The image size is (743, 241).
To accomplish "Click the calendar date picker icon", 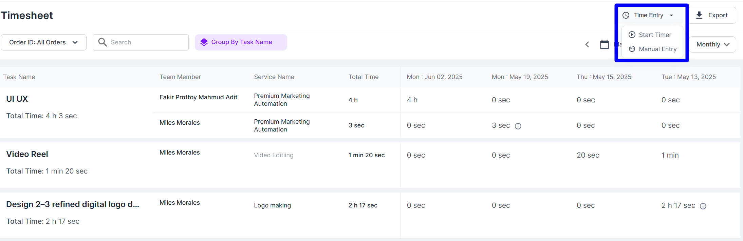I will pos(604,44).
